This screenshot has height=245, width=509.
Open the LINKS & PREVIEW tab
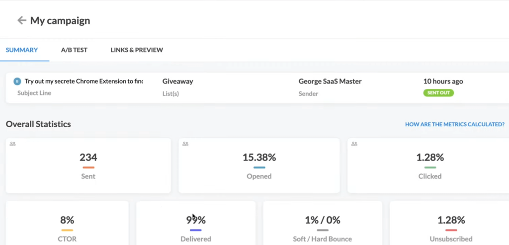coord(137,50)
